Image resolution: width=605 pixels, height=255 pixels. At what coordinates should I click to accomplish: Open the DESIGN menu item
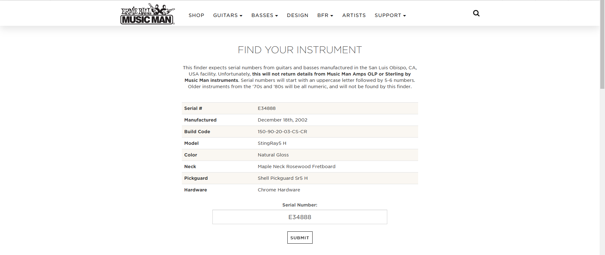297,15
